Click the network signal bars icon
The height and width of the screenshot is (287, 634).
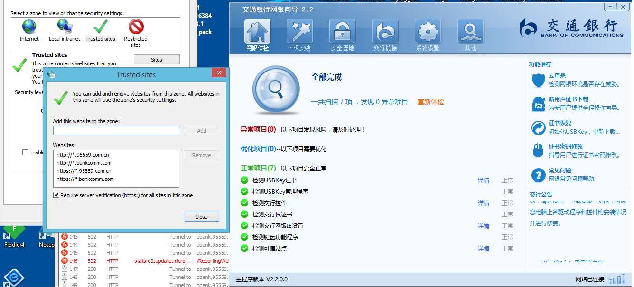[x=617, y=279]
